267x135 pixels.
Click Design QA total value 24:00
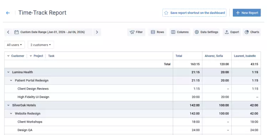tap(196, 130)
